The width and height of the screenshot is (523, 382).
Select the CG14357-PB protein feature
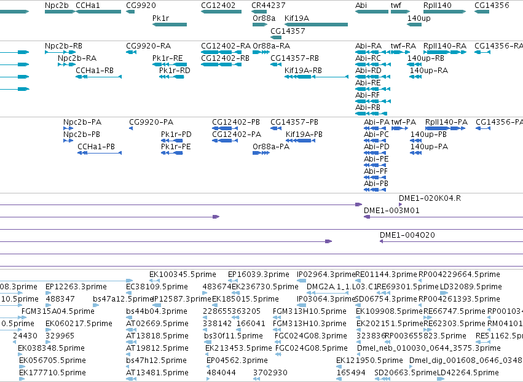(276, 128)
